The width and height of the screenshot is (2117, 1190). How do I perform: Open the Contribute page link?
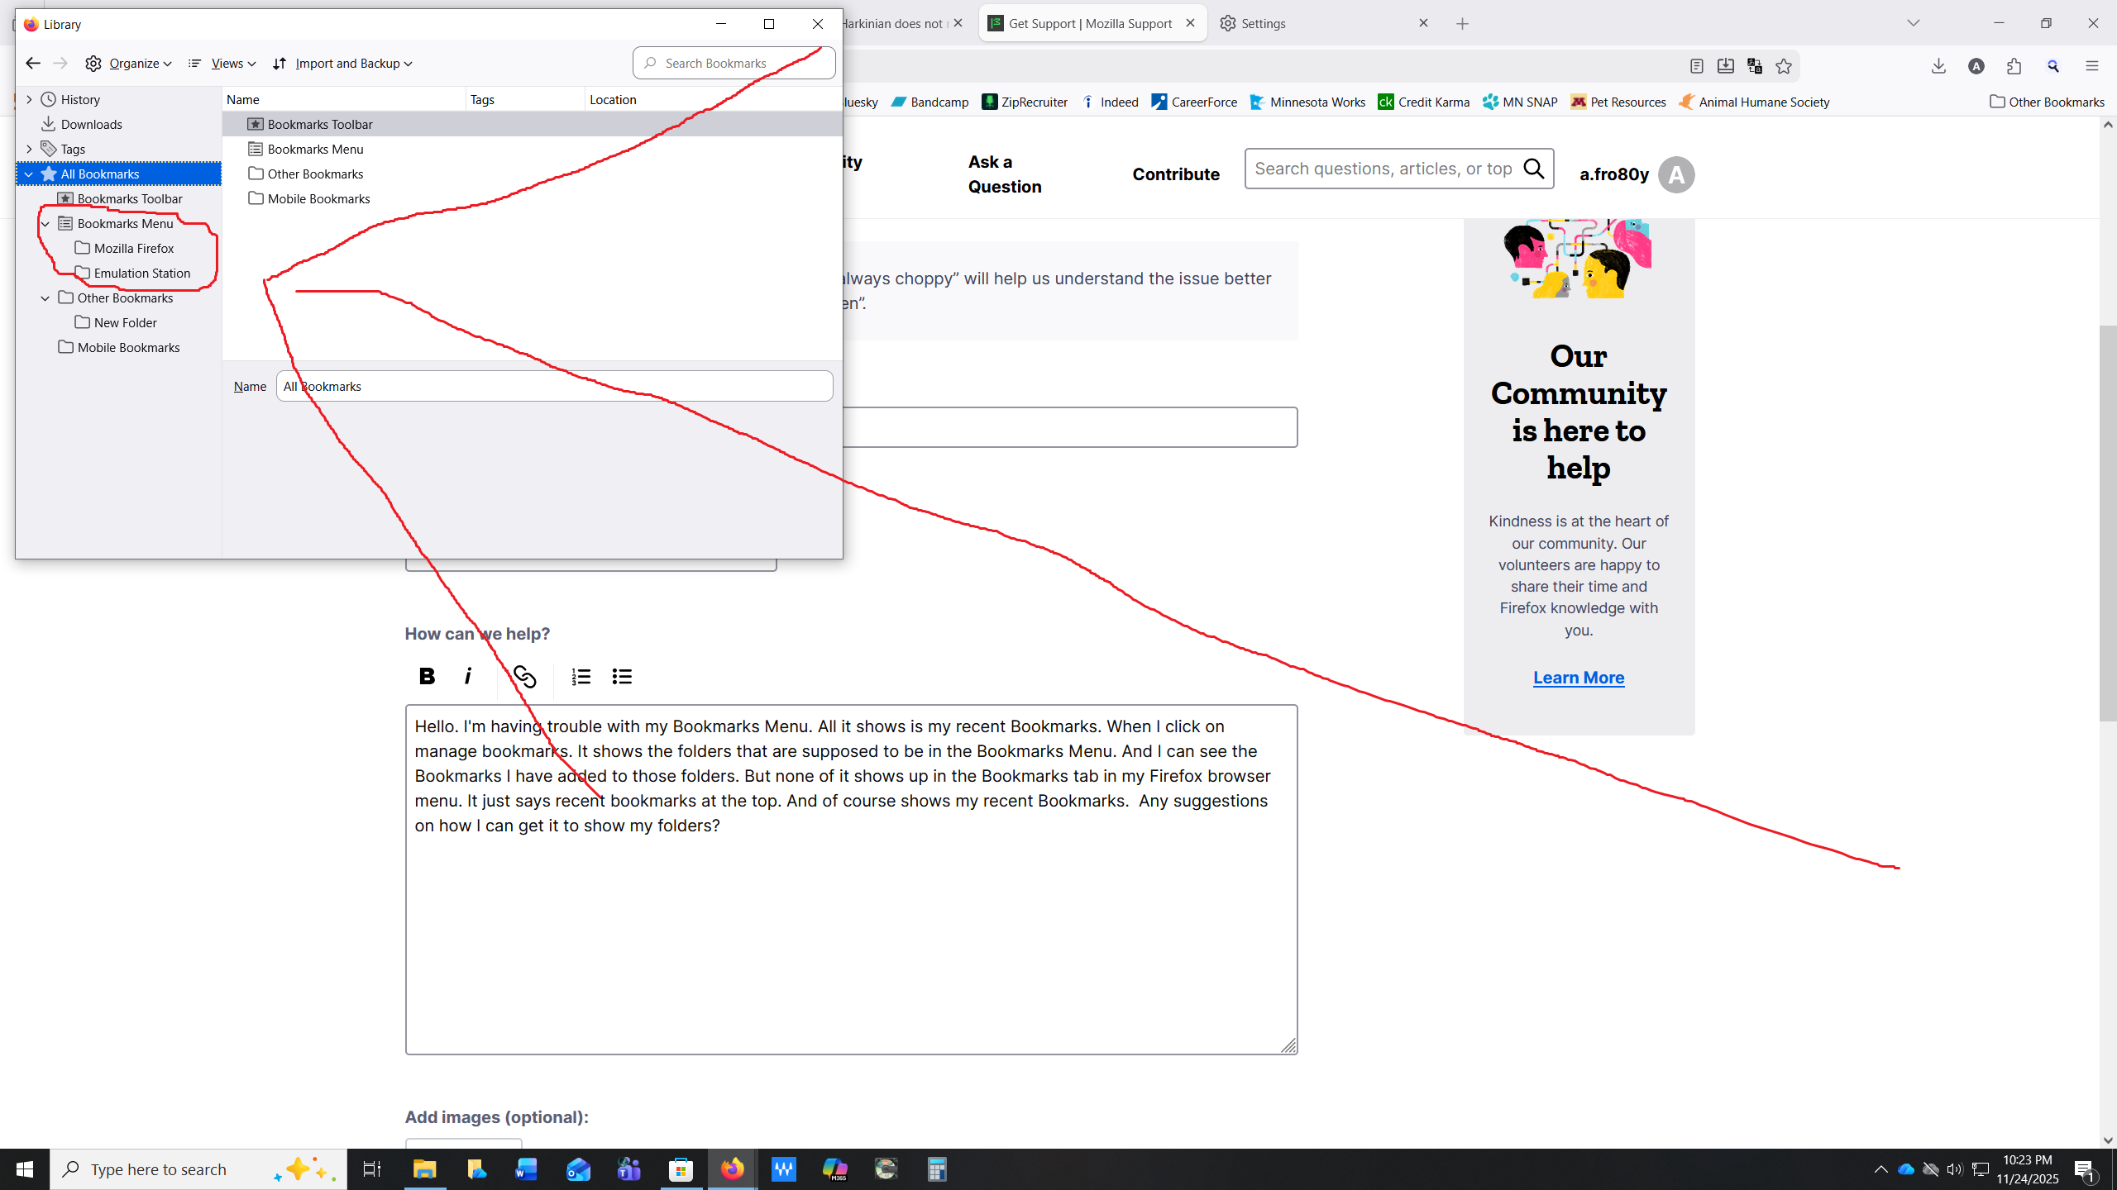click(1175, 174)
